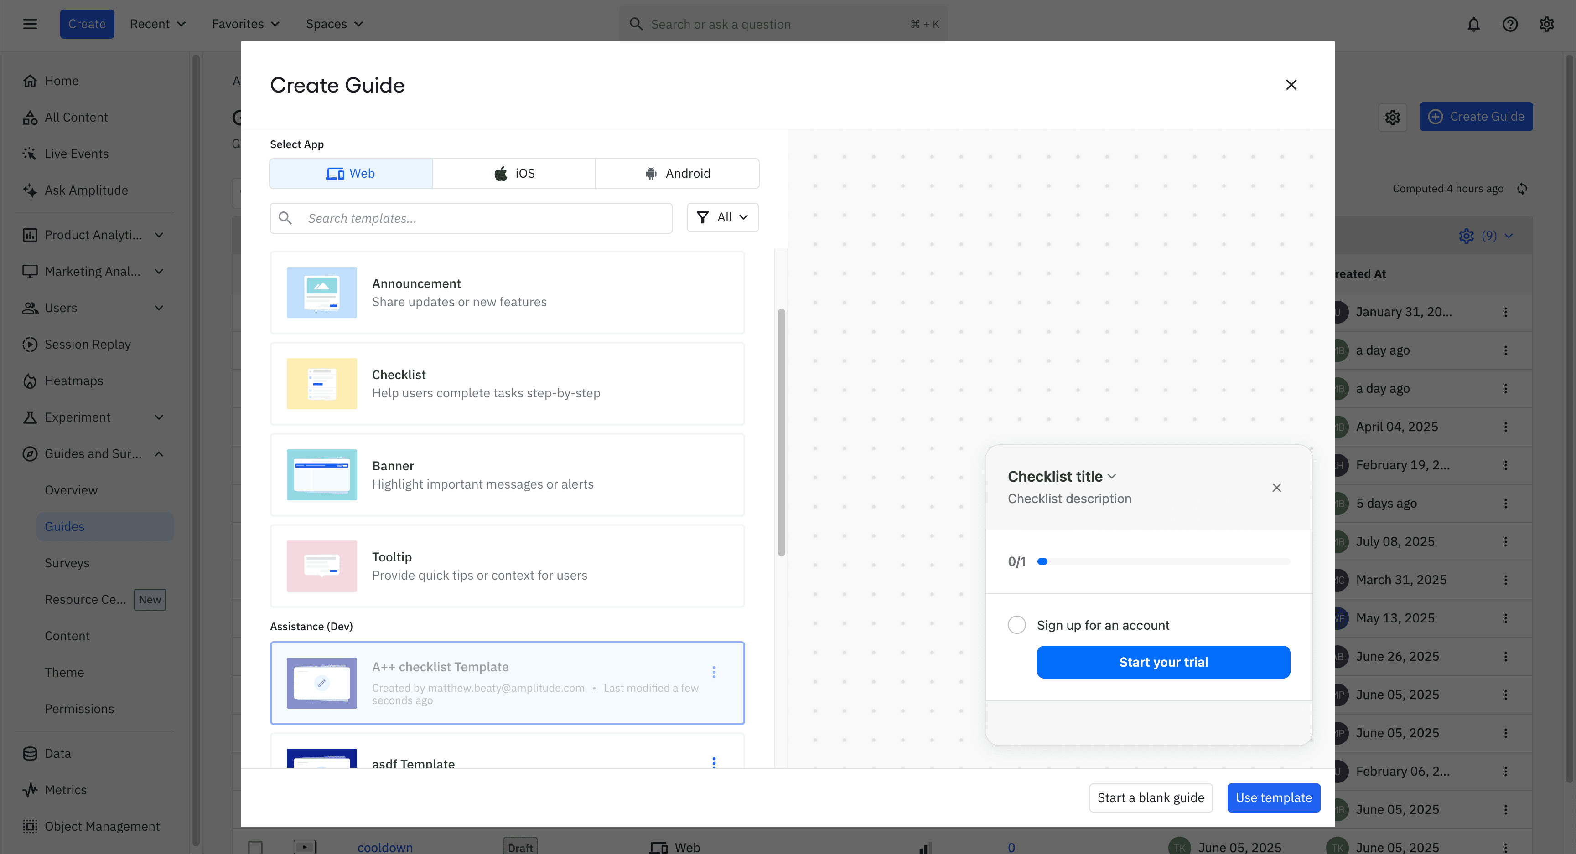1576x854 pixels.
Task: Switch to the iOS app tab
Action: pos(514,174)
